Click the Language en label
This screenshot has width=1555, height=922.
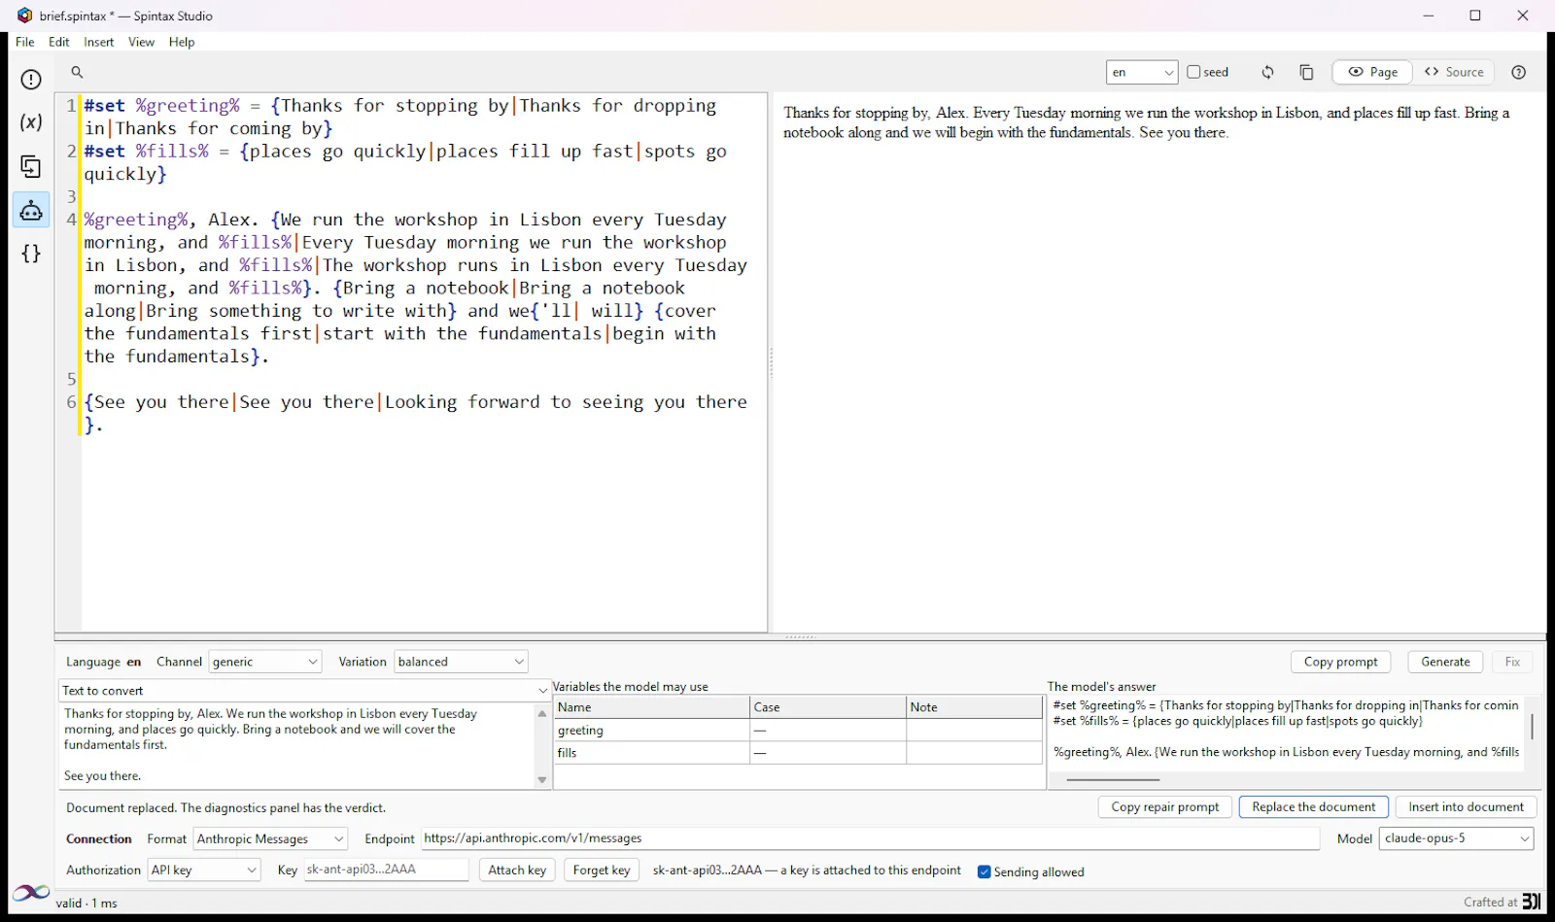(x=103, y=662)
